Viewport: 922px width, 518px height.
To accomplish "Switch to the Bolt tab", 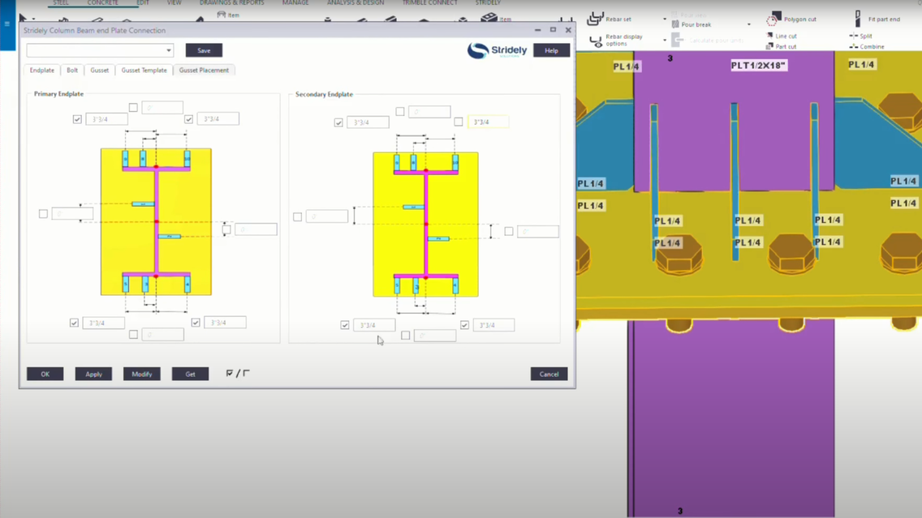I will pyautogui.click(x=72, y=71).
